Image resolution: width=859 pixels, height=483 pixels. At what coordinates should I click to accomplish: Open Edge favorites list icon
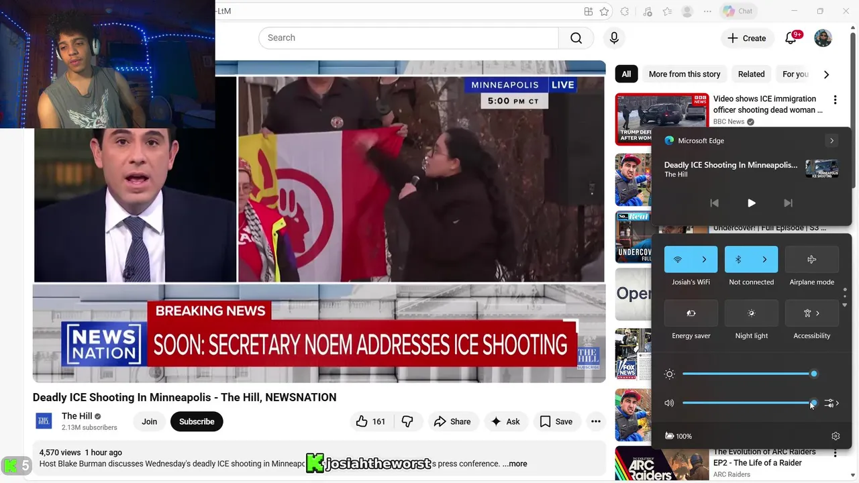[x=667, y=11]
